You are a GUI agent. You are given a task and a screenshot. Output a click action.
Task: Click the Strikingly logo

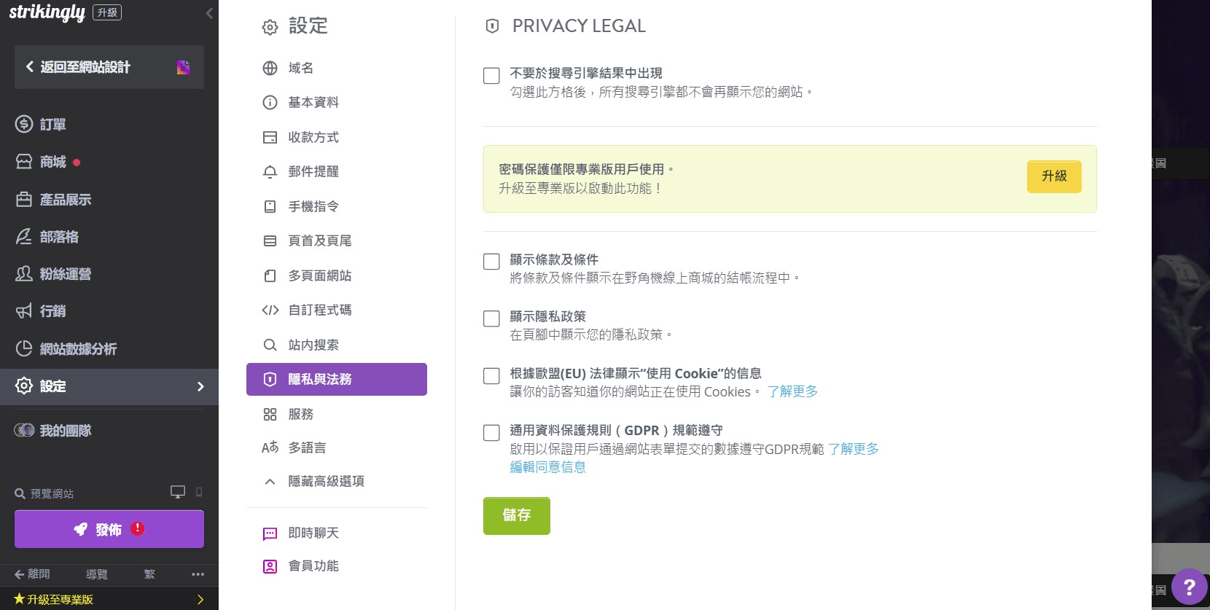pyautogui.click(x=47, y=12)
